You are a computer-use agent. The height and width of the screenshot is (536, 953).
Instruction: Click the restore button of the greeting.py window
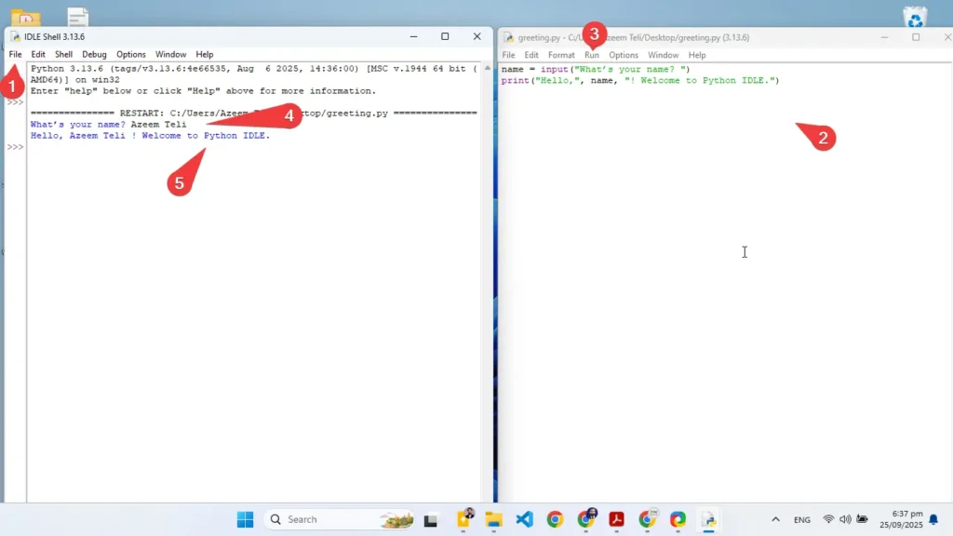pyautogui.click(x=916, y=37)
